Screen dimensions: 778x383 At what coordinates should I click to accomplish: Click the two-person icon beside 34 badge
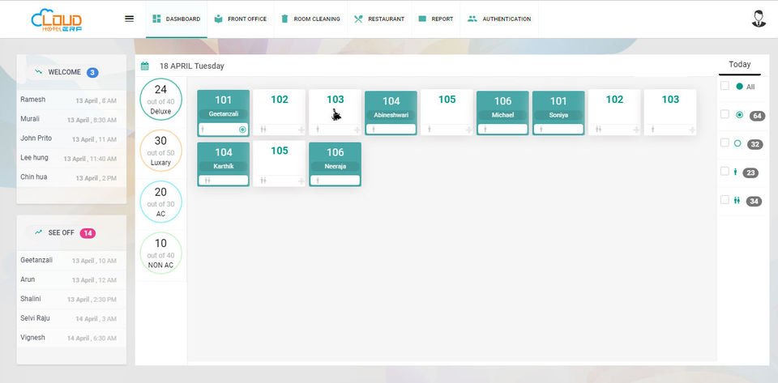[x=737, y=200]
